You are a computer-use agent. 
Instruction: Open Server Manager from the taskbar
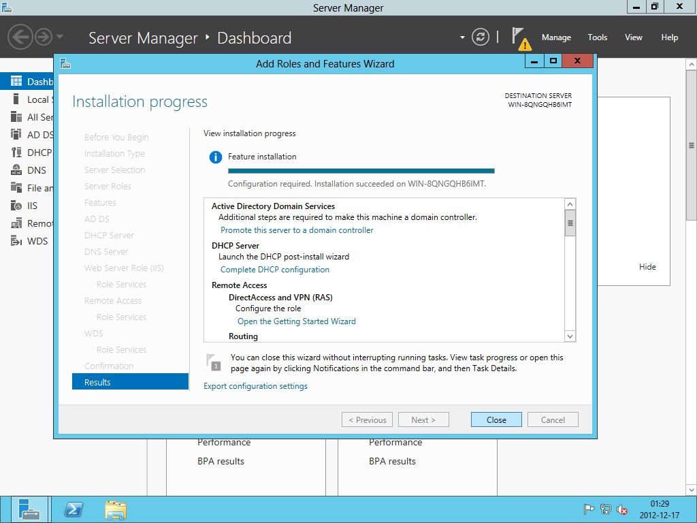click(x=29, y=509)
